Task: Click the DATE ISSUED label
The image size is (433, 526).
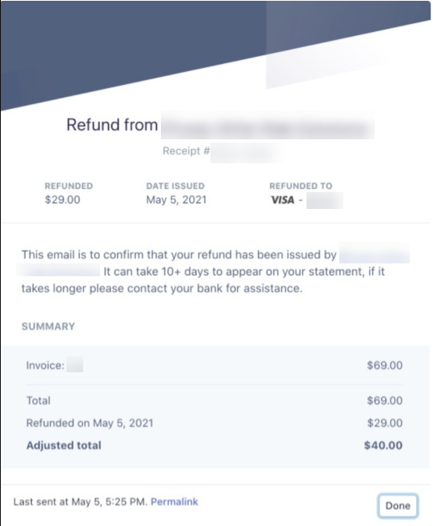Action: pyautogui.click(x=175, y=187)
